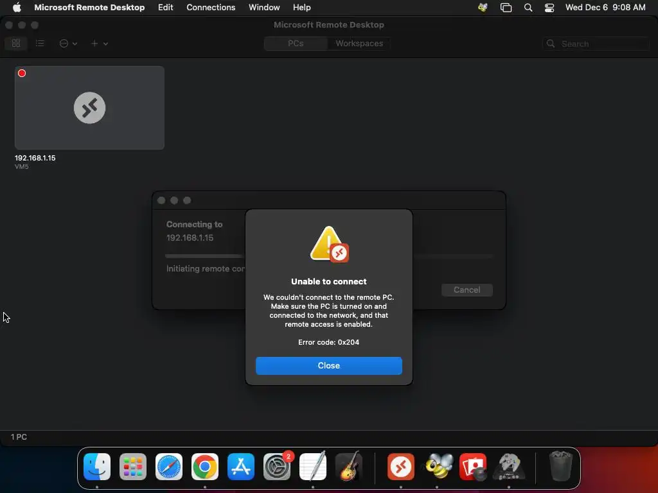Launch GarageBand from the Dock
The image size is (658, 493).
[349, 467]
